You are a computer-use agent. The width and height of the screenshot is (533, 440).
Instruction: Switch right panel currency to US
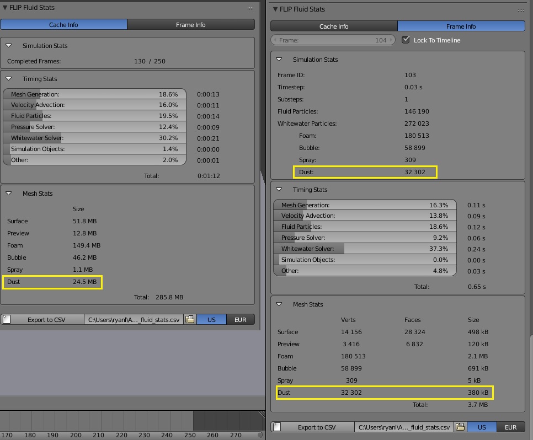tap(483, 427)
